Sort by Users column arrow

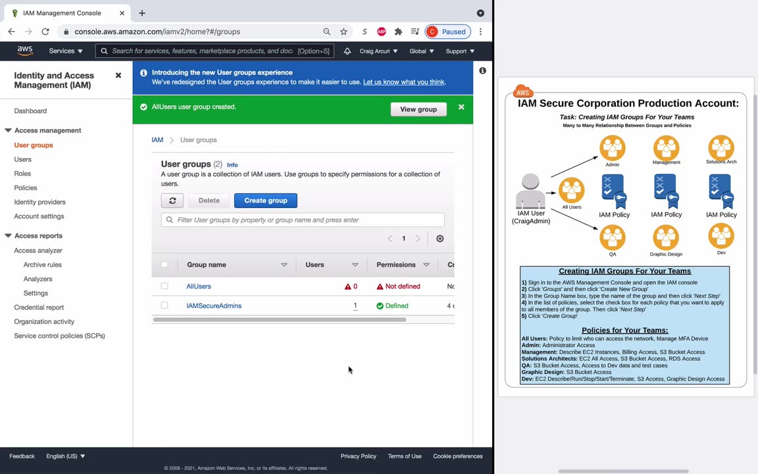[x=355, y=265]
